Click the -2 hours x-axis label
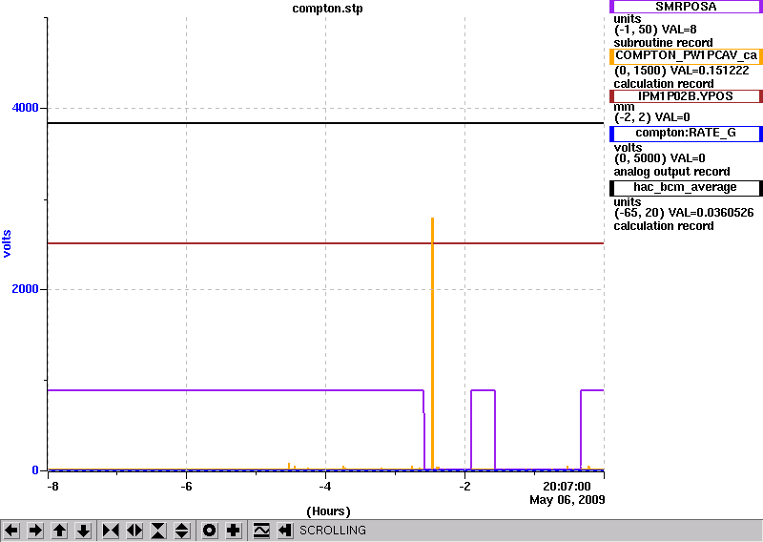This screenshot has width=763, height=542. coord(464,487)
